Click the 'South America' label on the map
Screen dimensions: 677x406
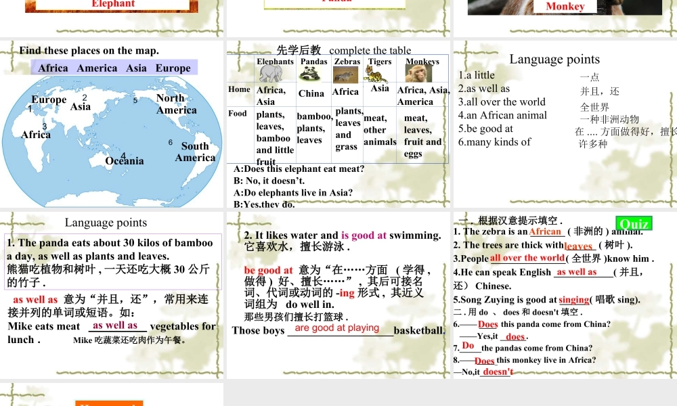(194, 152)
